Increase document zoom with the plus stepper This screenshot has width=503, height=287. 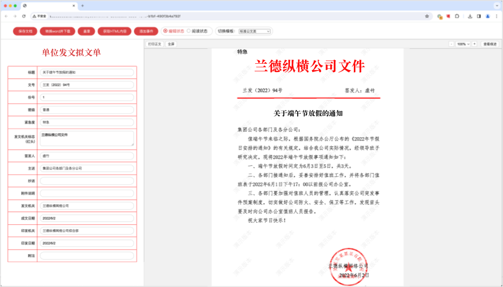point(474,44)
